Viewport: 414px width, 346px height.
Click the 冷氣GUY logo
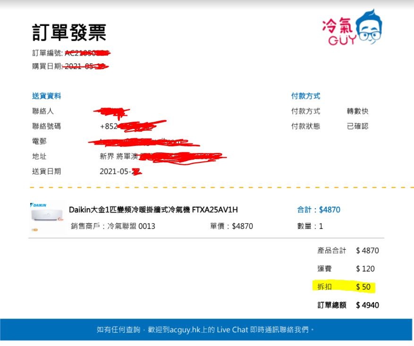click(352, 27)
